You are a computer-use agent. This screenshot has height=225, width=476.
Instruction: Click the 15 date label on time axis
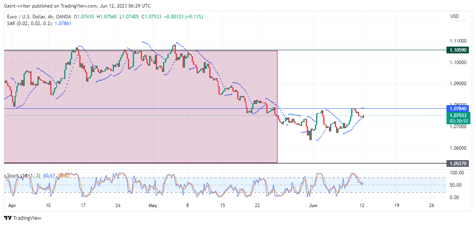click(222, 205)
